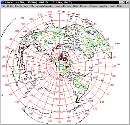130x125 pixels.
Task: Open the File menu
Action: [4, 6]
